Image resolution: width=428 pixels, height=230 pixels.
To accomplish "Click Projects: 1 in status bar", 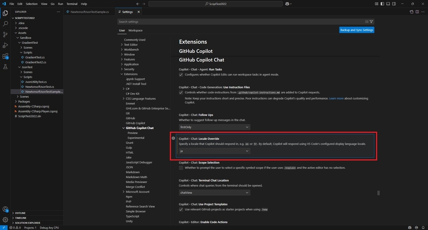I will tap(30, 228).
